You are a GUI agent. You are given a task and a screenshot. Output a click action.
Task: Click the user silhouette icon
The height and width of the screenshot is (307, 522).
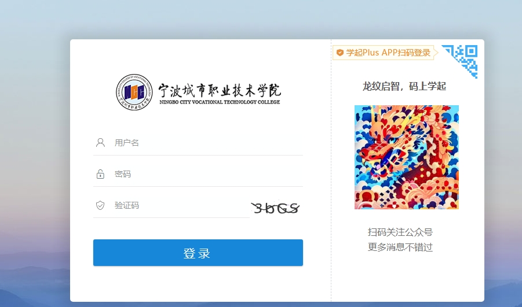click(100, 143)
